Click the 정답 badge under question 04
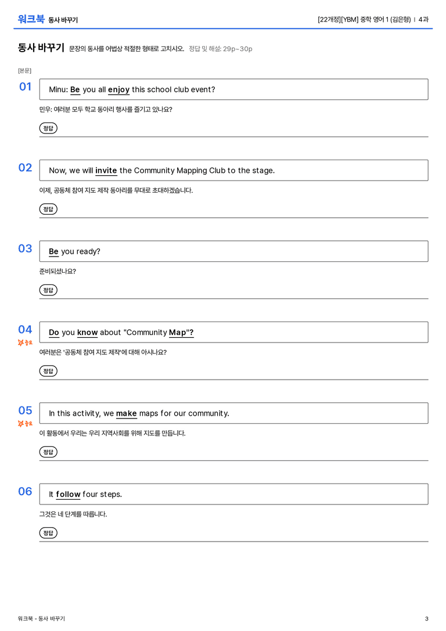The width and height of the screenshot is (446, 631). (48, 370)
